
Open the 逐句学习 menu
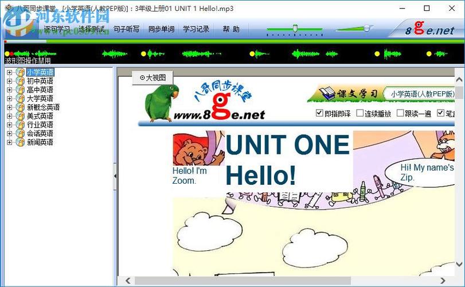click(57, 29)
